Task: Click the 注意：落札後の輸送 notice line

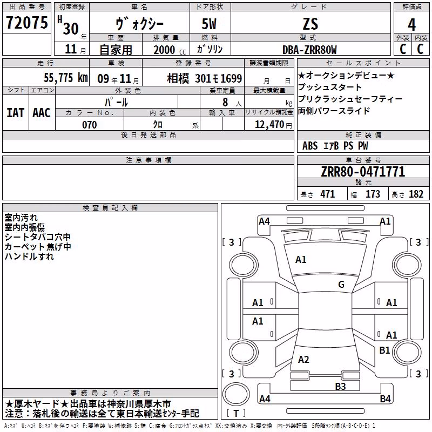Action: coord(102,413)
